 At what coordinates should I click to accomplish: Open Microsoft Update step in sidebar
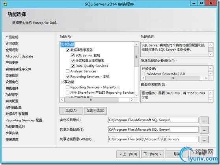coord(19,56)
